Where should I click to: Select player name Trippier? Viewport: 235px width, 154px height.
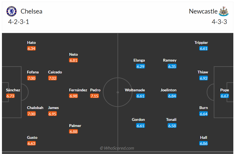click(x=201, y=43)
